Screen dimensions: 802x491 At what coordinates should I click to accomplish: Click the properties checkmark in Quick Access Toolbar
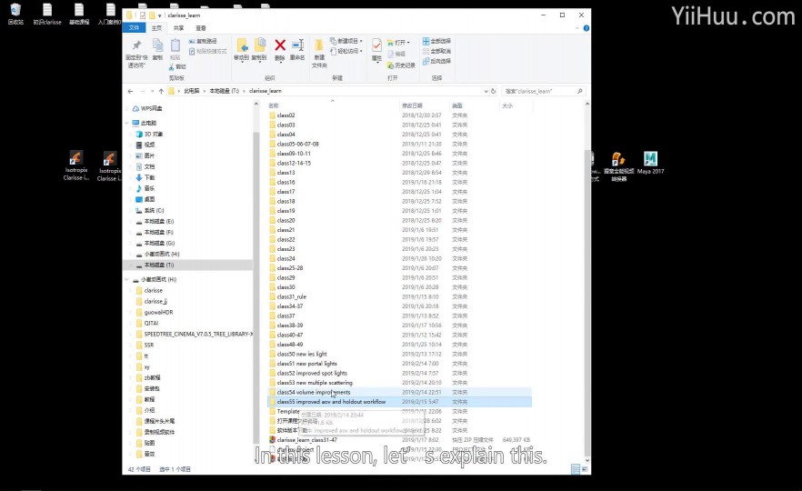click(x=143, y=15)
